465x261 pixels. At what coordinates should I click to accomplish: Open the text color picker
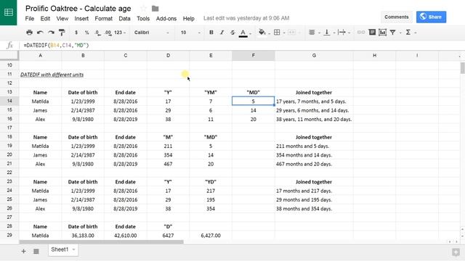(243, 33)
